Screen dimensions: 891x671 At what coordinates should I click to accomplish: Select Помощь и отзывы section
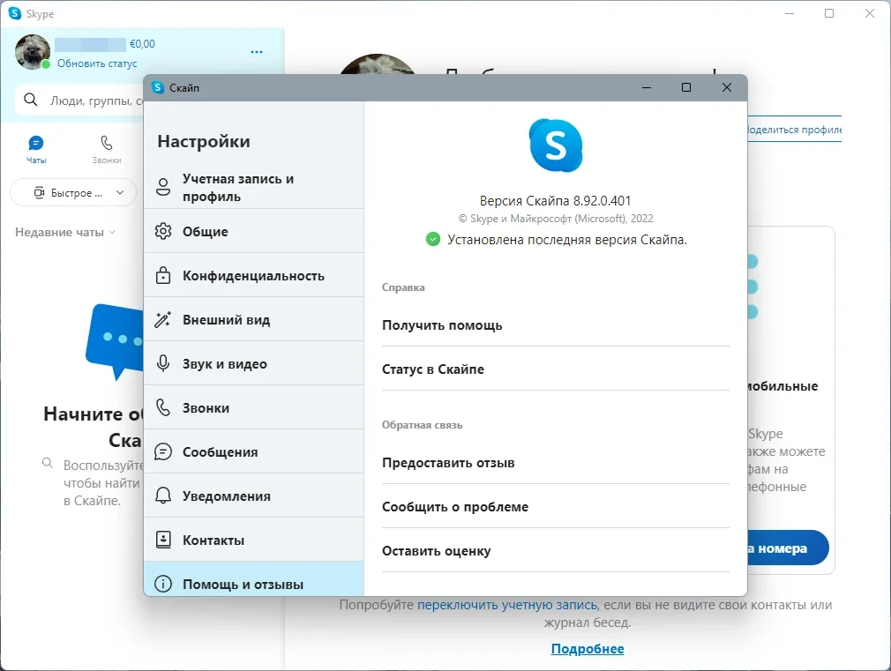(253, 579)
